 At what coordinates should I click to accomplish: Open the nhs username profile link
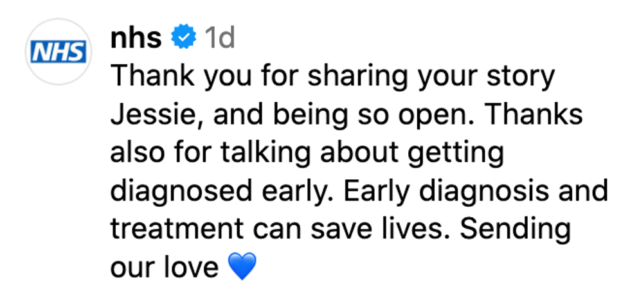tap(136, 39)
